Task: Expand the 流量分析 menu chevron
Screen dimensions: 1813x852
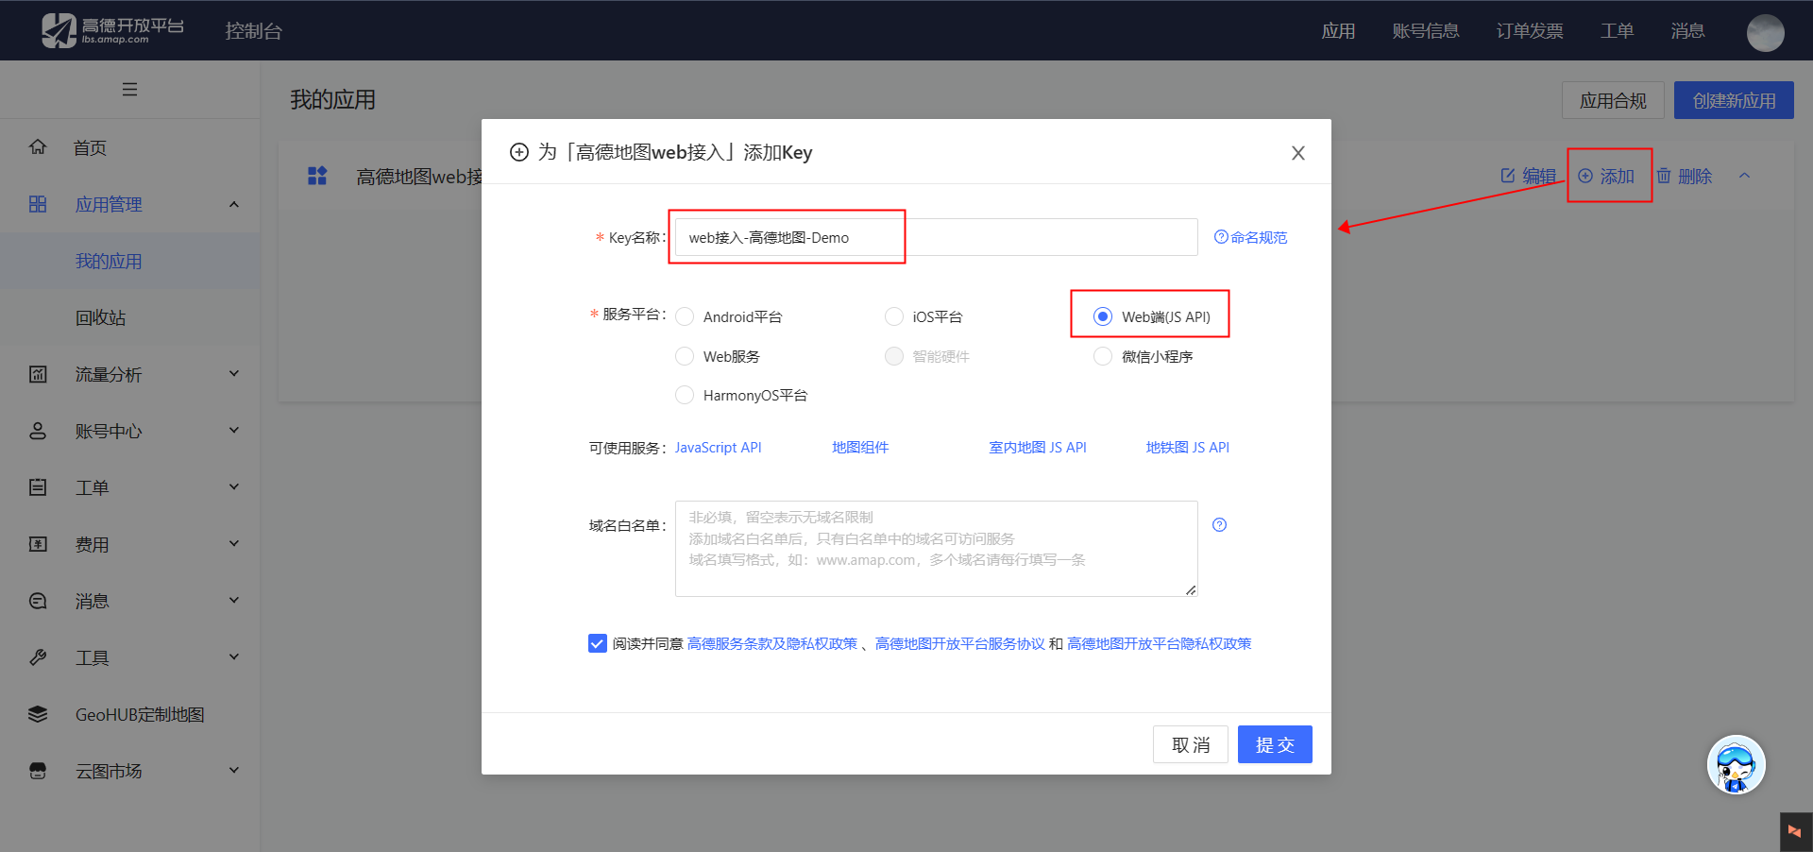Action: tap(234, 374)
